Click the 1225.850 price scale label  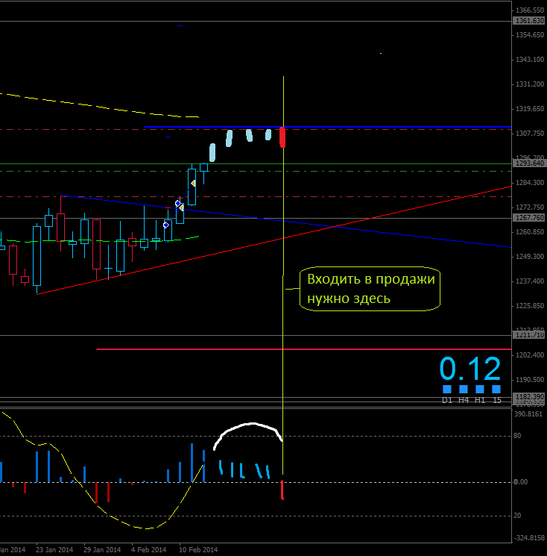click(530, 306)
